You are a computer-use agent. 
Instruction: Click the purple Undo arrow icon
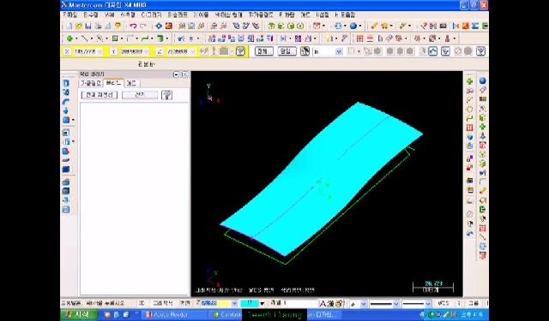point(133,26)
